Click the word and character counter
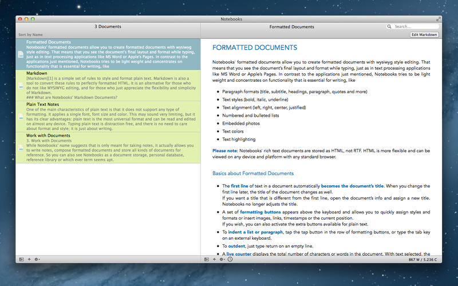Image resolution: width=458 pixels, height=286 pixels. point(423,259)
